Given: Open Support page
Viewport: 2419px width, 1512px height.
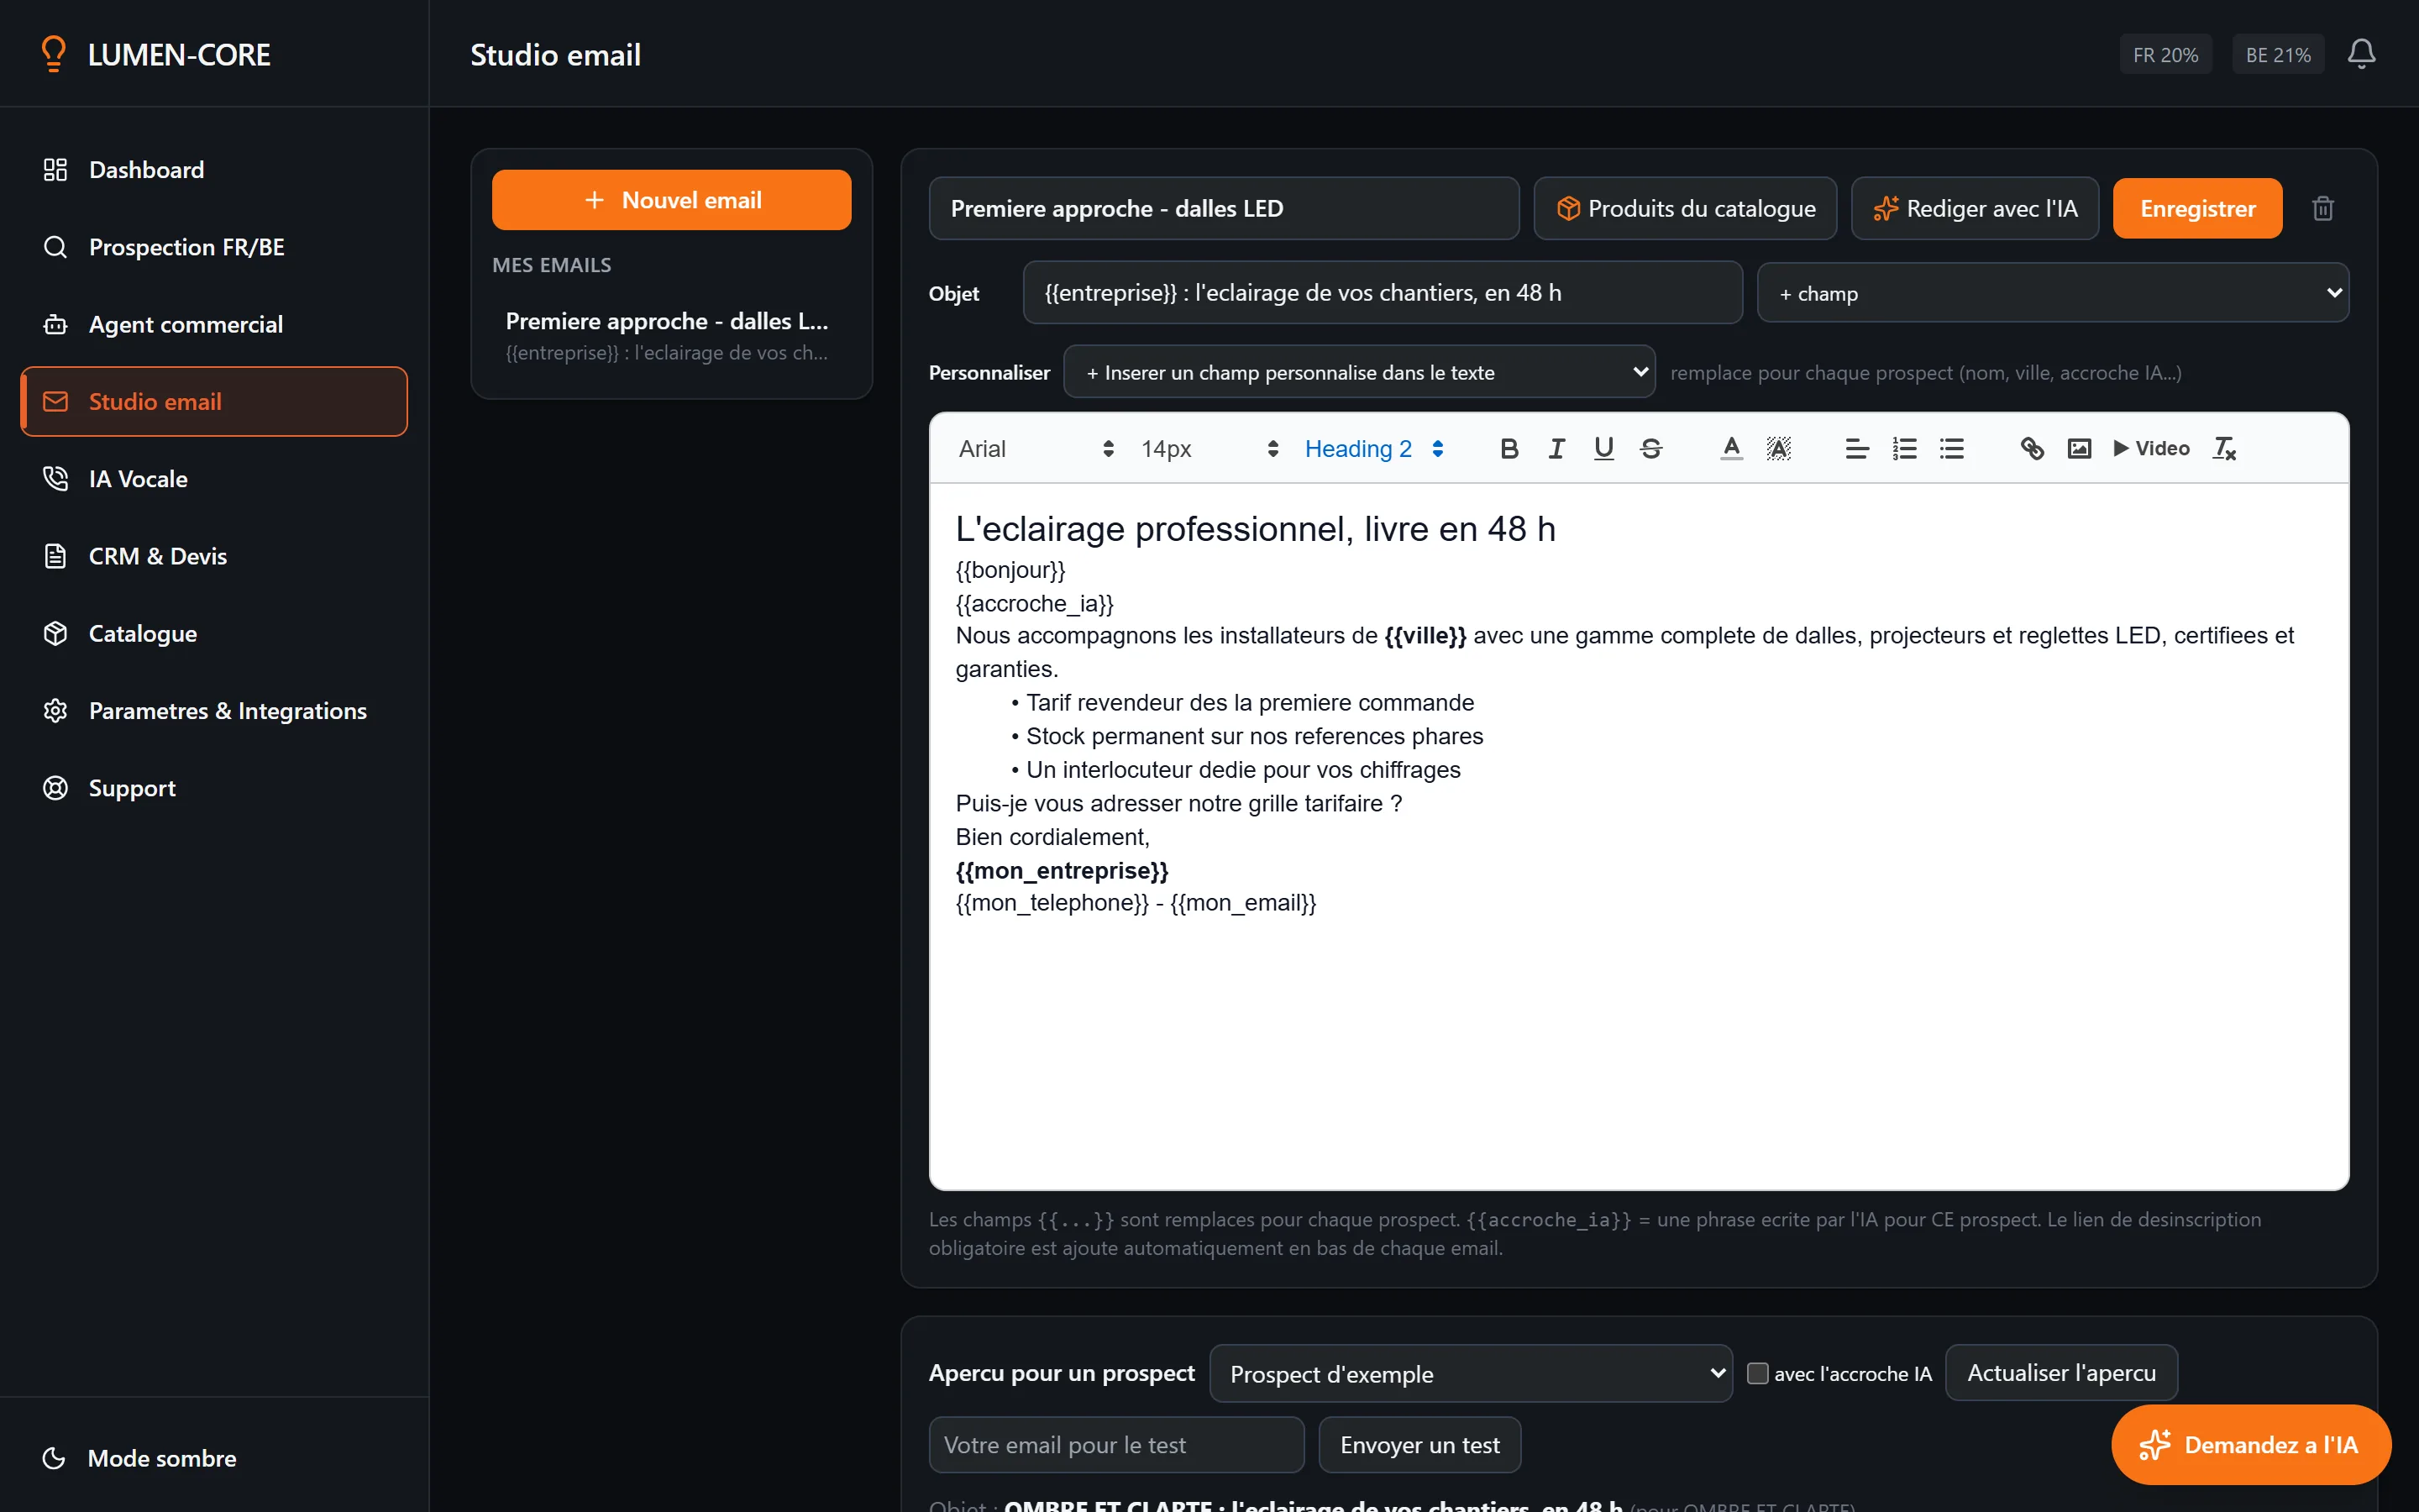Looking at the screenshot, I should point(214,788).
